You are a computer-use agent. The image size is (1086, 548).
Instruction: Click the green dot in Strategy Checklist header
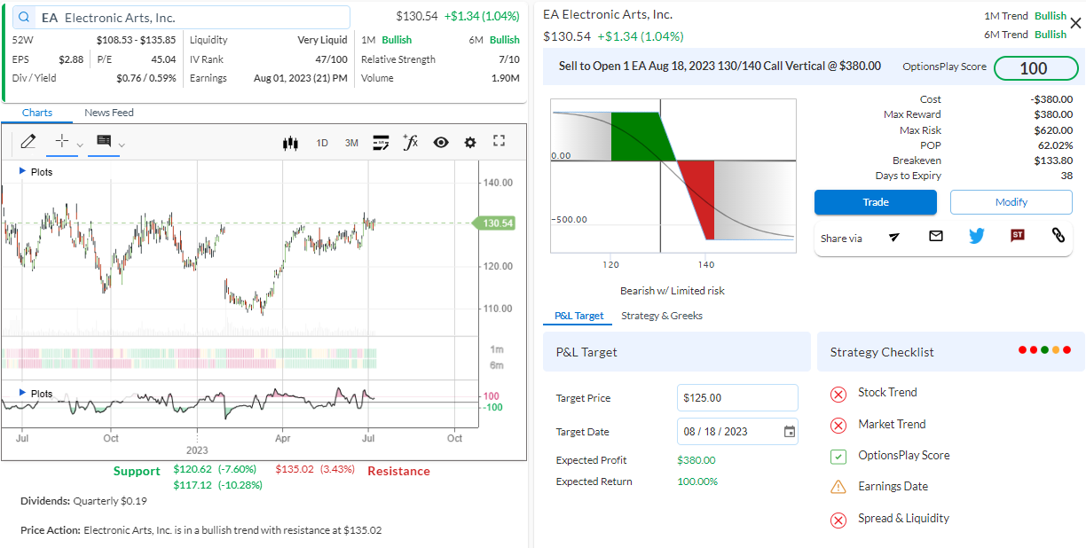coord(1045,350)
